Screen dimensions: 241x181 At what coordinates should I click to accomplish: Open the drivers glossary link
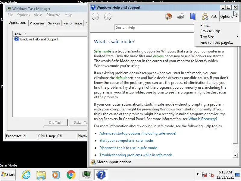coord(158,56)
